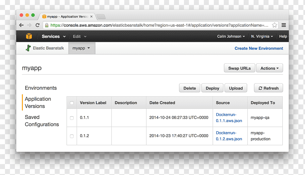The height and width of the screenshot is (175, 305).
Task: Click the Upload button
Action: pos(236,88)
